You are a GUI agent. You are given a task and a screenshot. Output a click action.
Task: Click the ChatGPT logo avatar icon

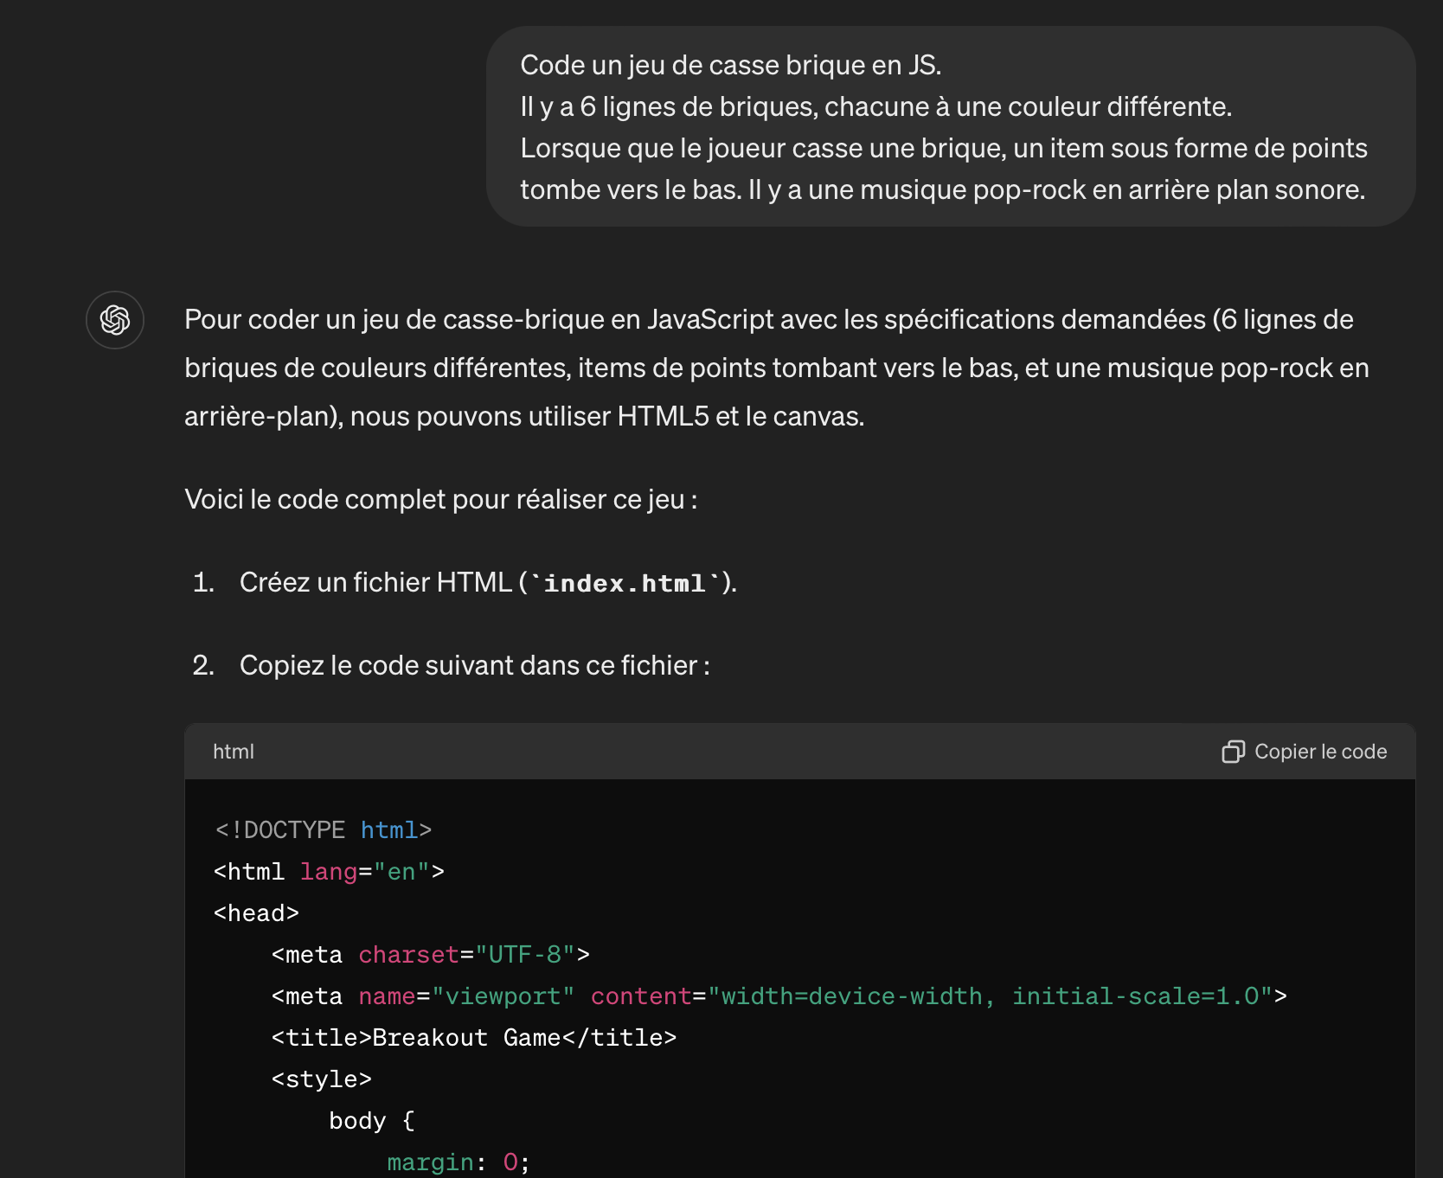pyautogui.click(x=115, y=320)
